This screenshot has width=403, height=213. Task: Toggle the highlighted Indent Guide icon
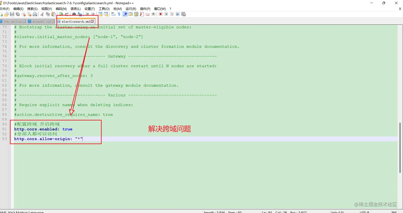[125, 14]
